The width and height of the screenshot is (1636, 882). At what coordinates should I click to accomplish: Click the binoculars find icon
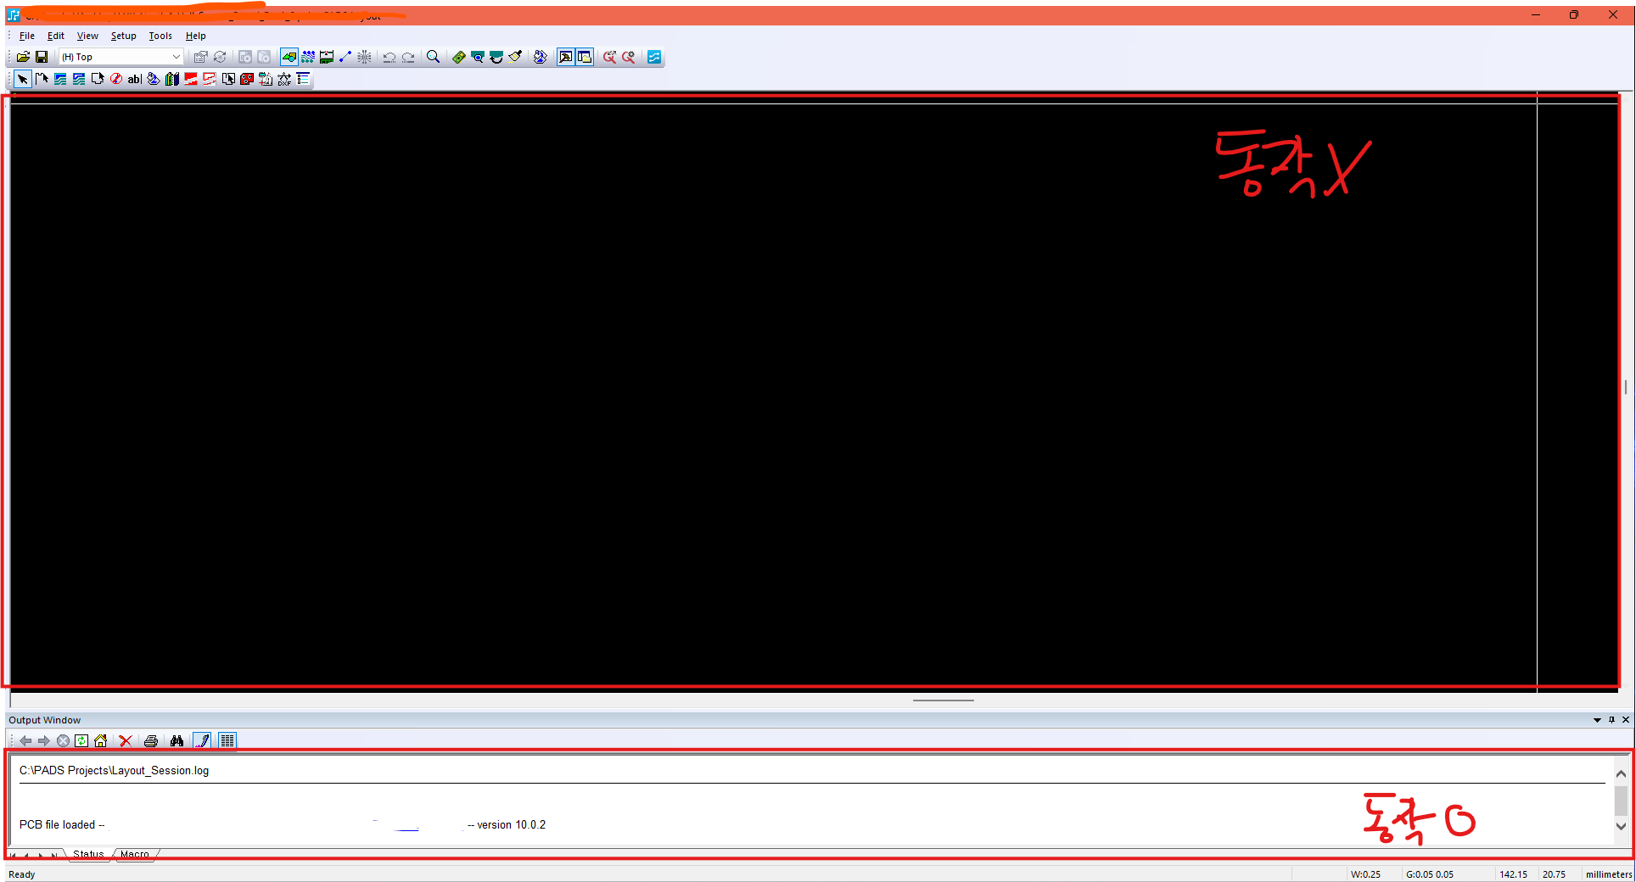point(176,740)
